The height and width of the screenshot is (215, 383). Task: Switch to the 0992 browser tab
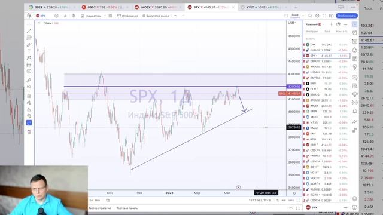pyautogui.click(x=105, y=7)
